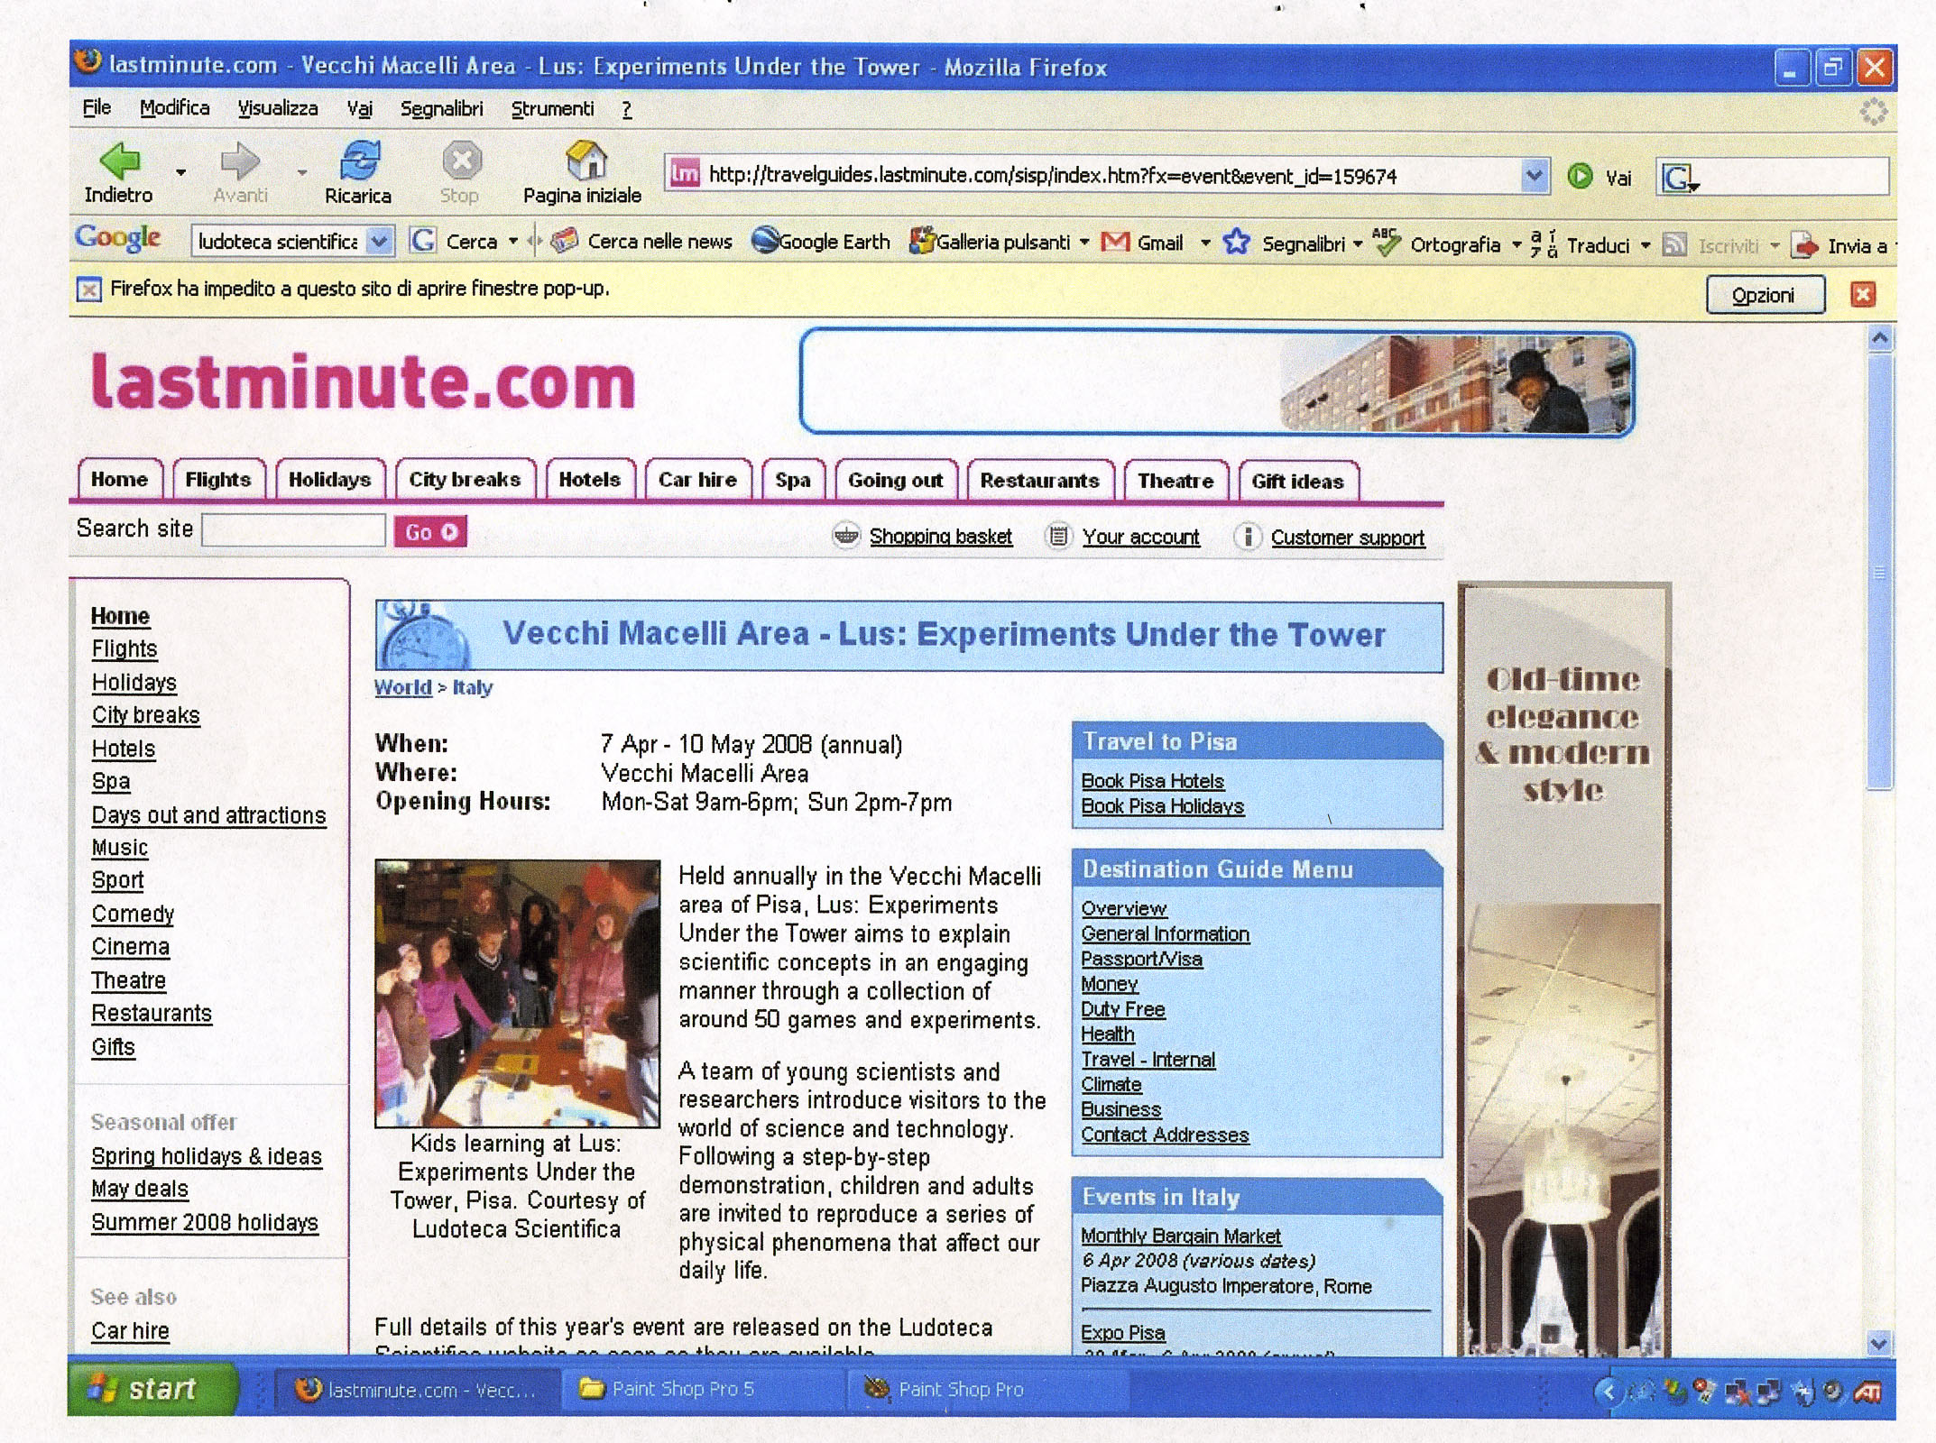Click the Pagina iniziale home icon
The height and width of the screenshot is (1443, 1936).
click(585, 160)
